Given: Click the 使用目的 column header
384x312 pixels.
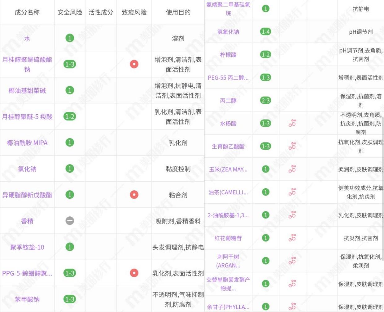Looking at the screenshot, I should coord(178,13).
